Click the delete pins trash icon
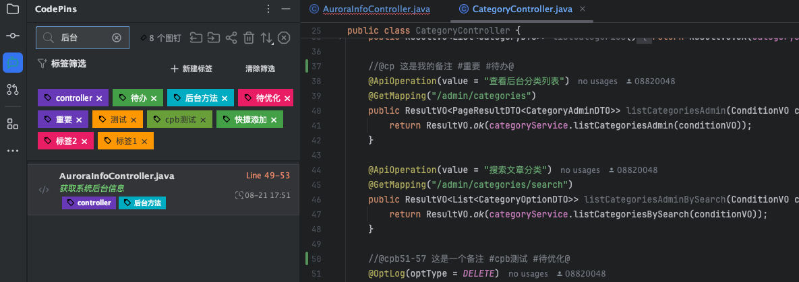The height and width of the screenshot is (282, 799). (249, 38)
